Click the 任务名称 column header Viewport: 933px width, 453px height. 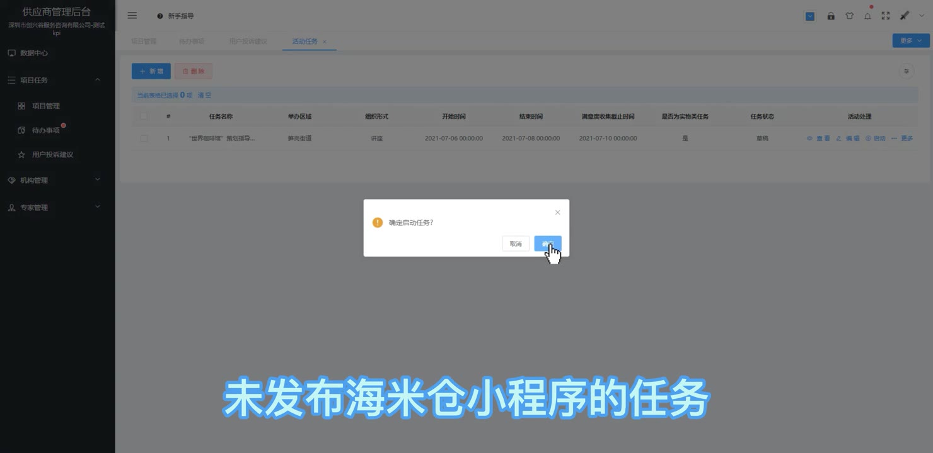pos(221,116)
